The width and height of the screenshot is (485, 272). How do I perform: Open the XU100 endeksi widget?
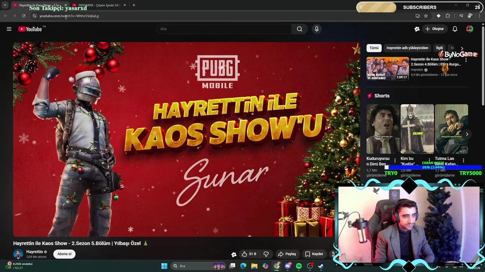(19, 266)
